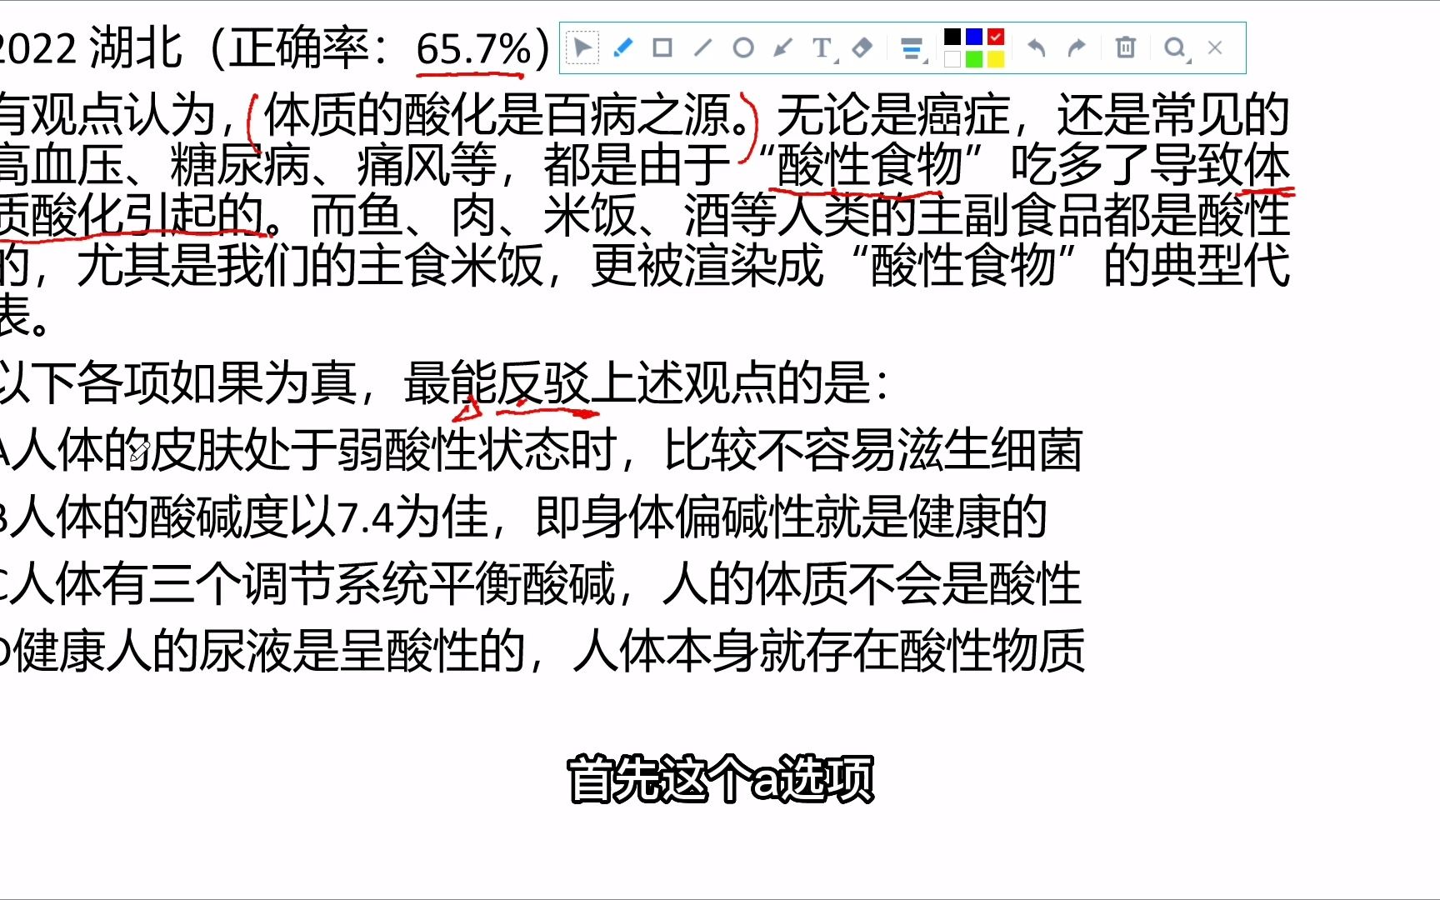Click the text '65.7%' in the title
The image size is (1440, 900).
pyautogui.click(x=473, y=48)
